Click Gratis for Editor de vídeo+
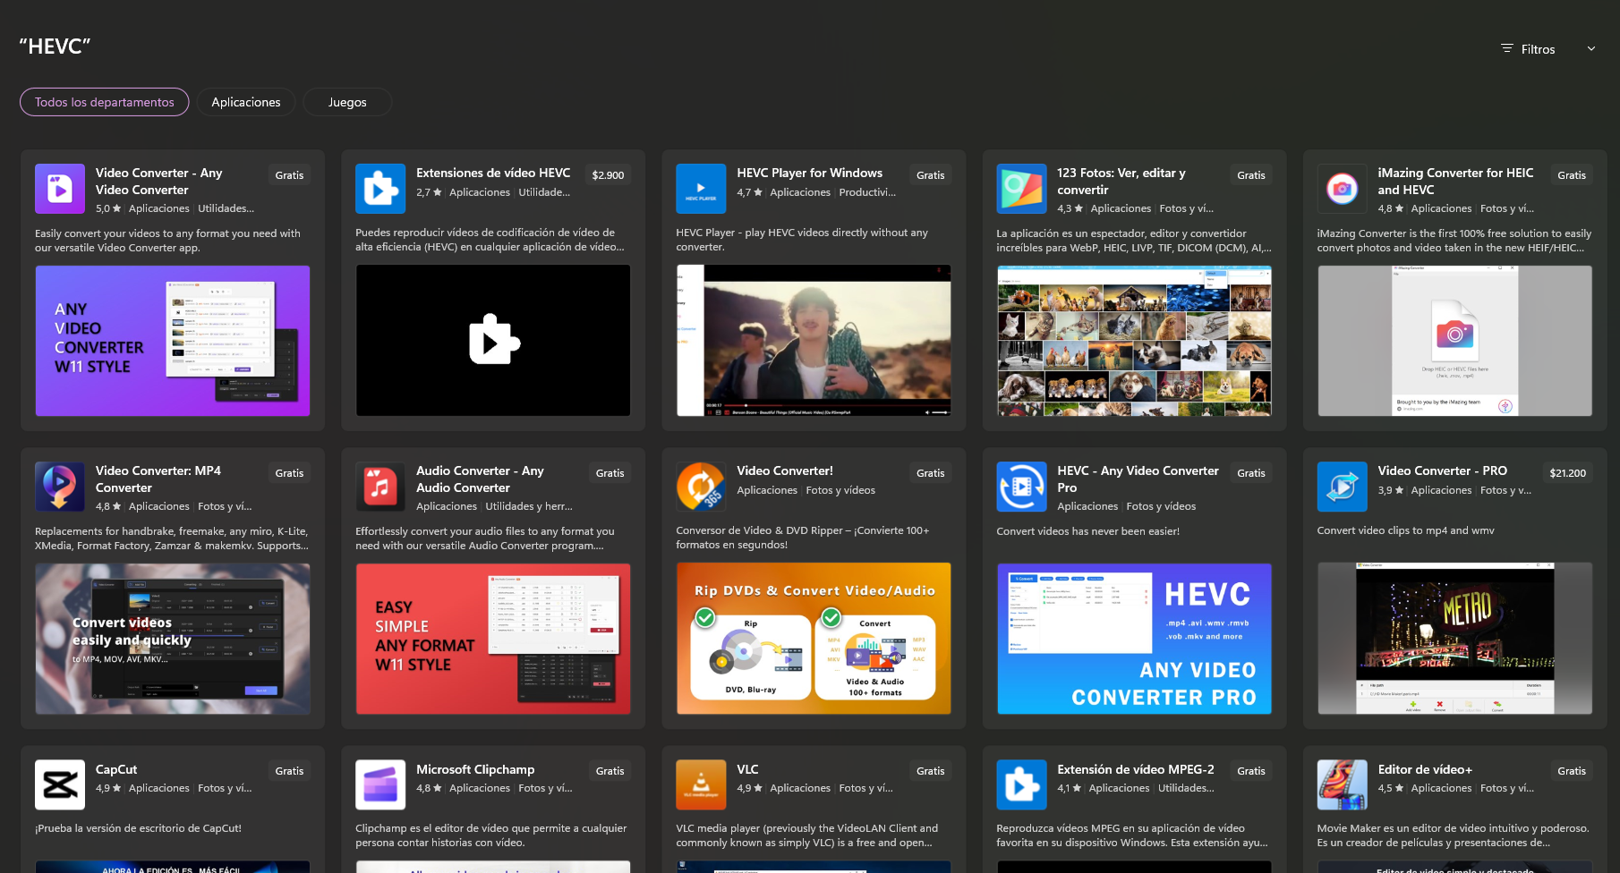This screenshot has width=1620, height=873. coord(1571,771)
